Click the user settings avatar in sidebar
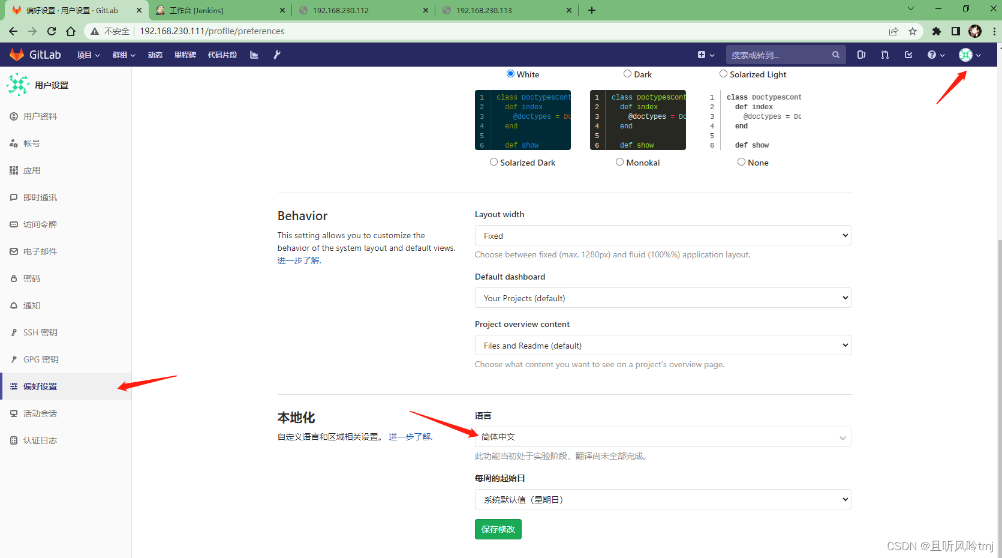The width and height of the screenshot is (1002, 558). click(x=18, y=85)
